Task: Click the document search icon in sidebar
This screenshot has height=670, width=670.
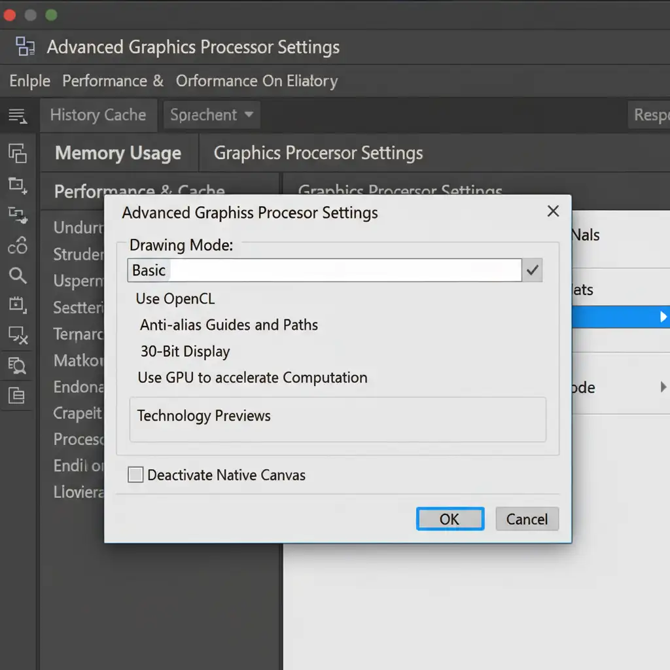Action: pos(18,365)
